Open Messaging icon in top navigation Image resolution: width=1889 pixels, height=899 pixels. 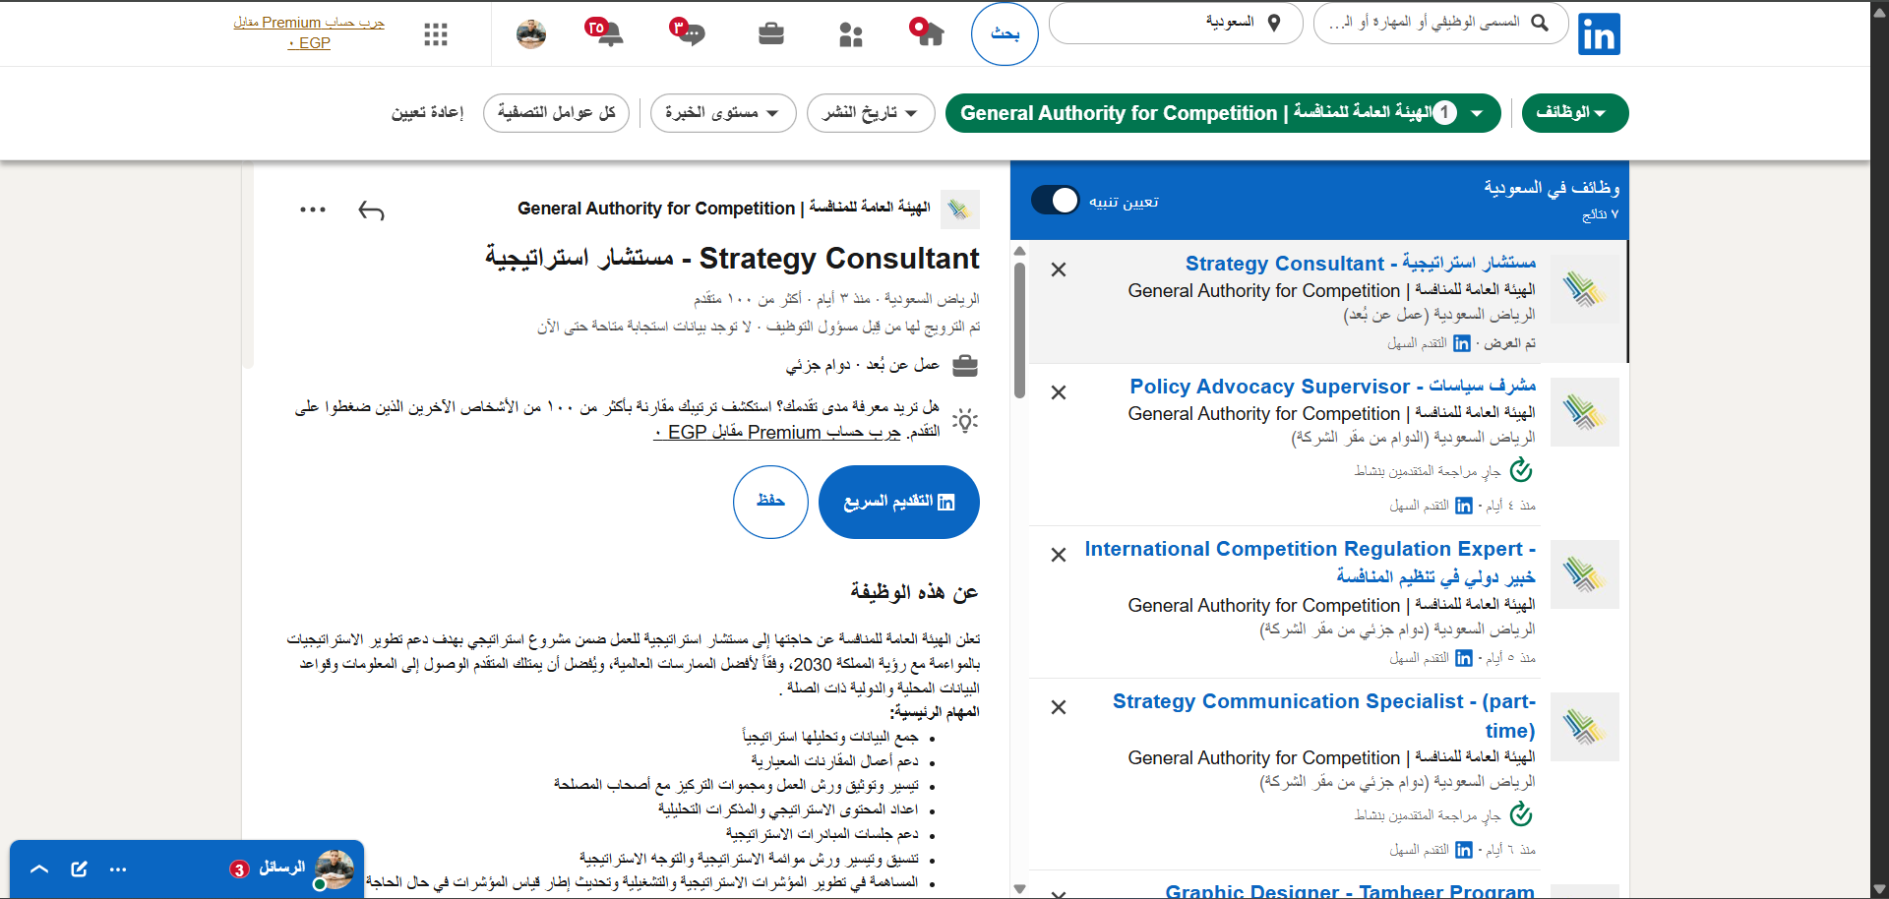pyautogui.click(x=688, y=31)
